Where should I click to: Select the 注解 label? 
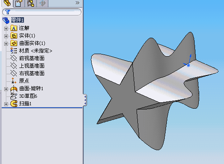tap(24, 28)
